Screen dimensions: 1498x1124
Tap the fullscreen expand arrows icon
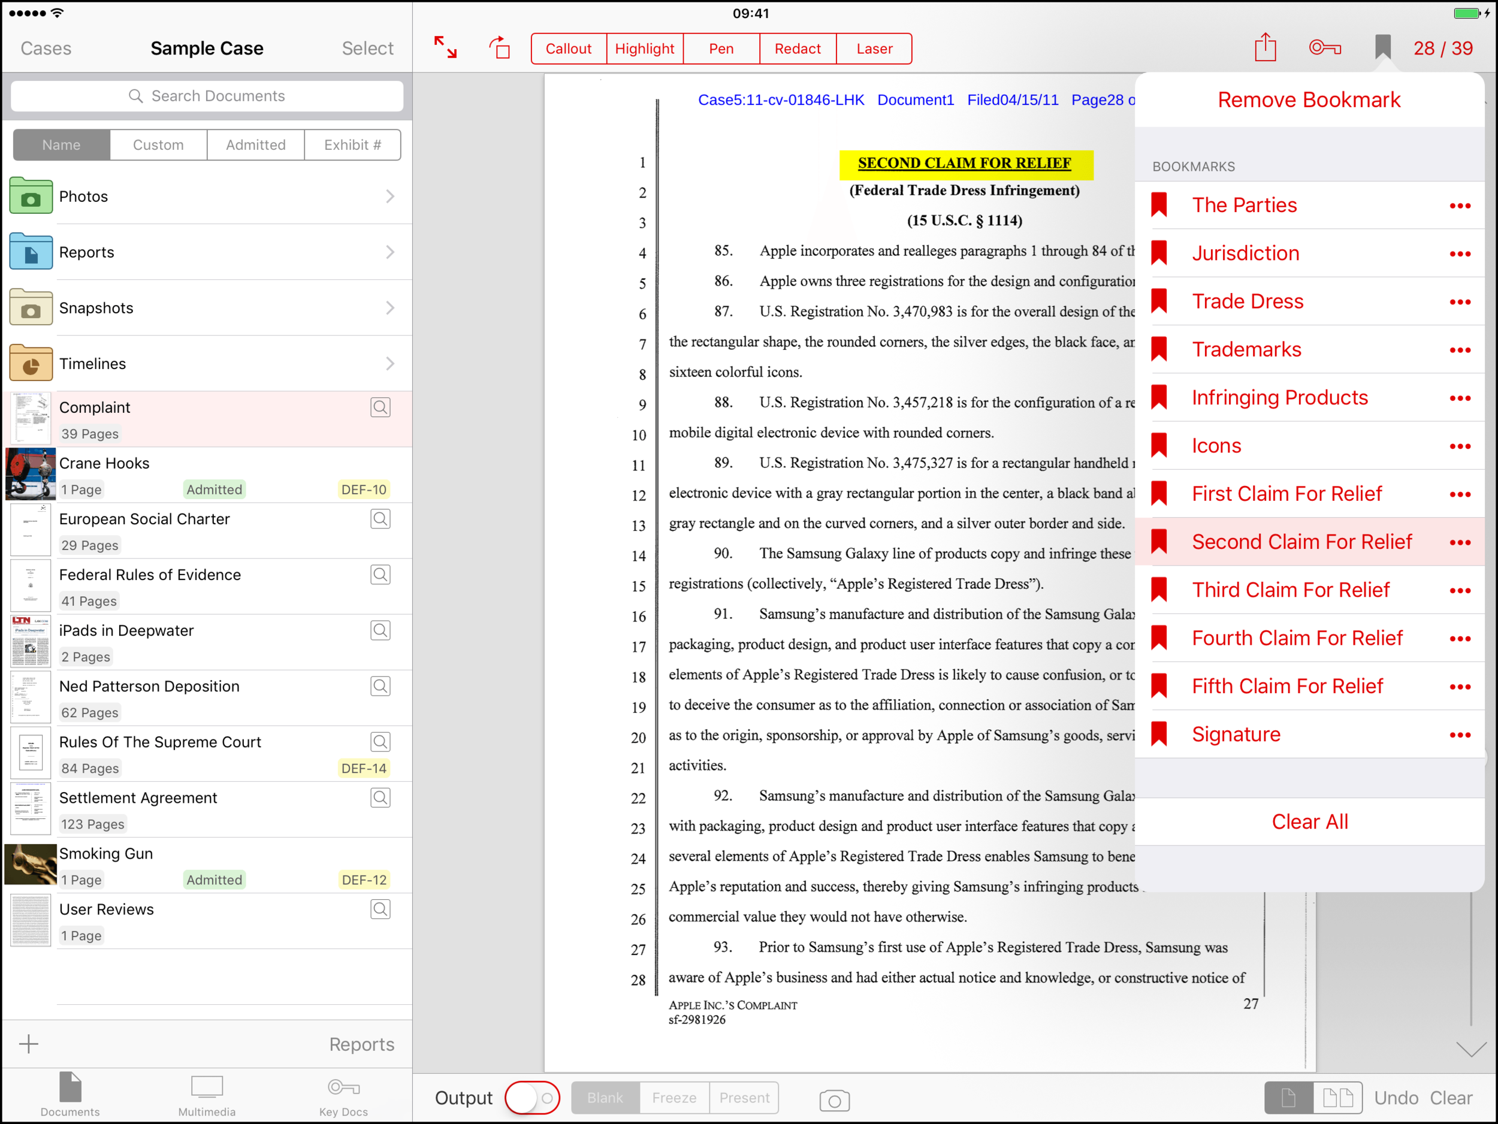coord(445,48)
